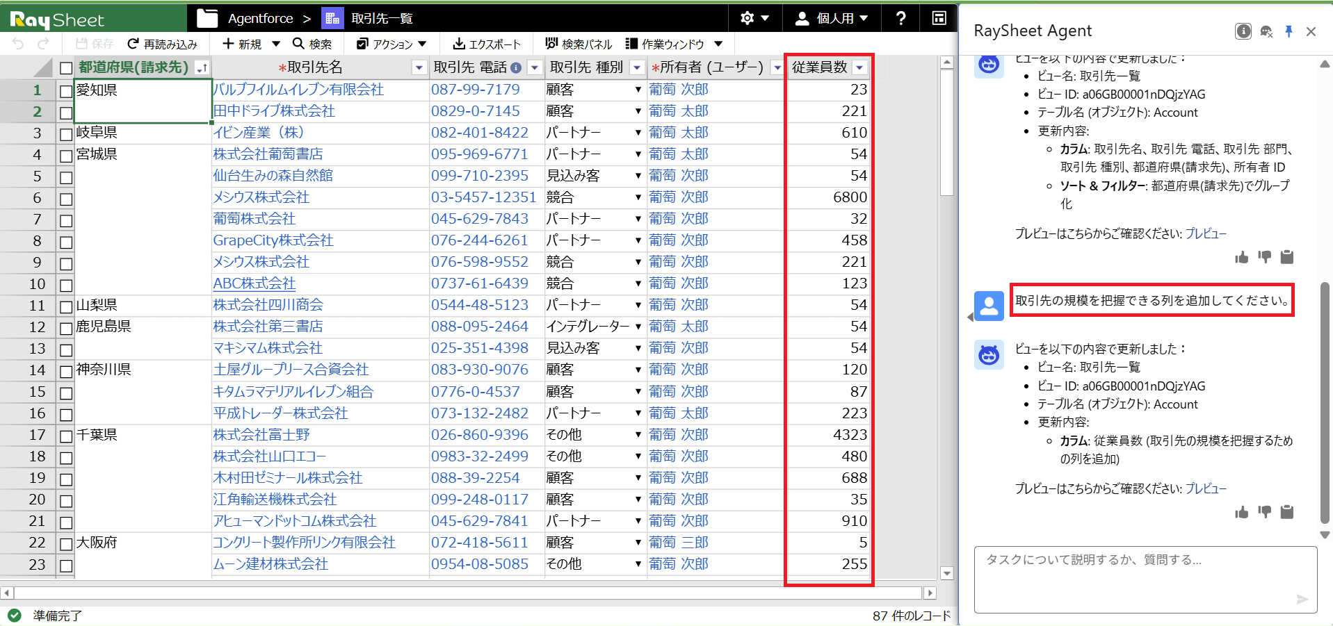Open the 従業員数 column filter dropdown

[x=860, y=67]
